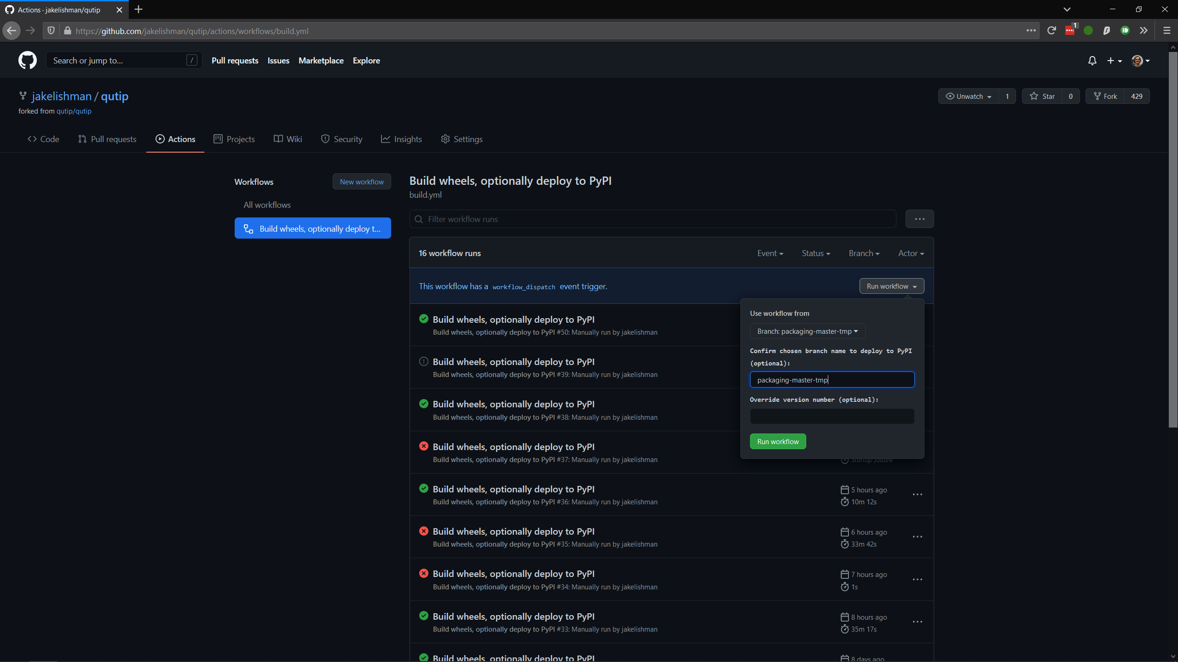
Task: Open the kebab menu beside the filter box
Action: click(x=919, y=219)
